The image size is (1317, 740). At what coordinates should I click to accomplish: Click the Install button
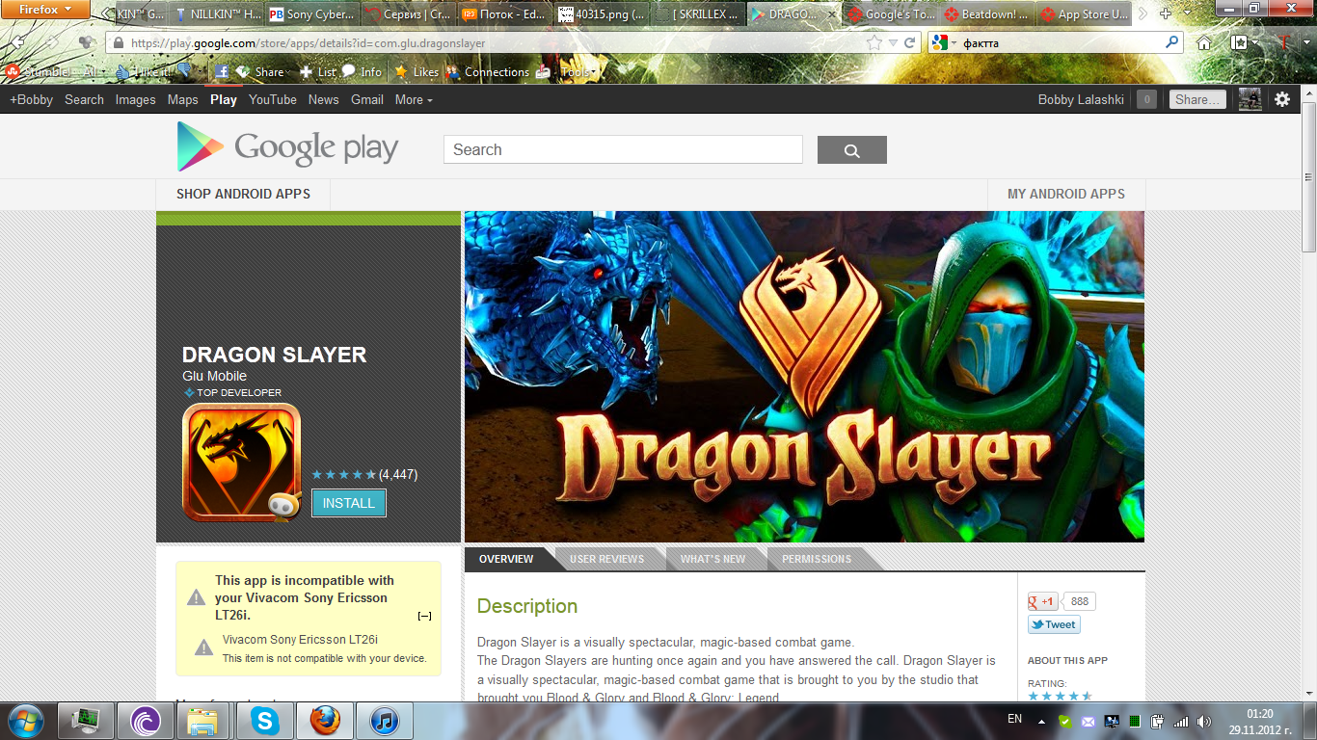click(x=348, y=503)
